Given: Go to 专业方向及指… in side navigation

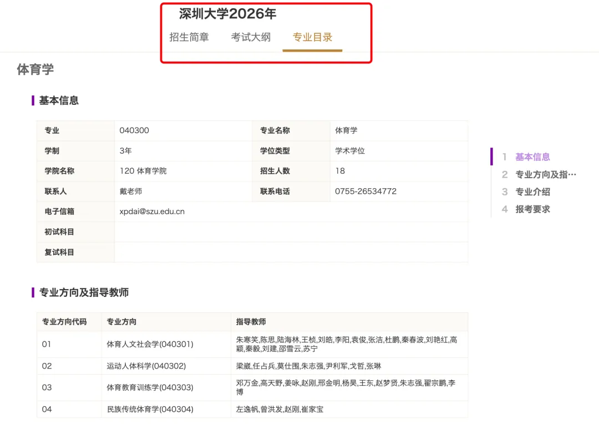Looking at the screenshot, I should point(546,174).
